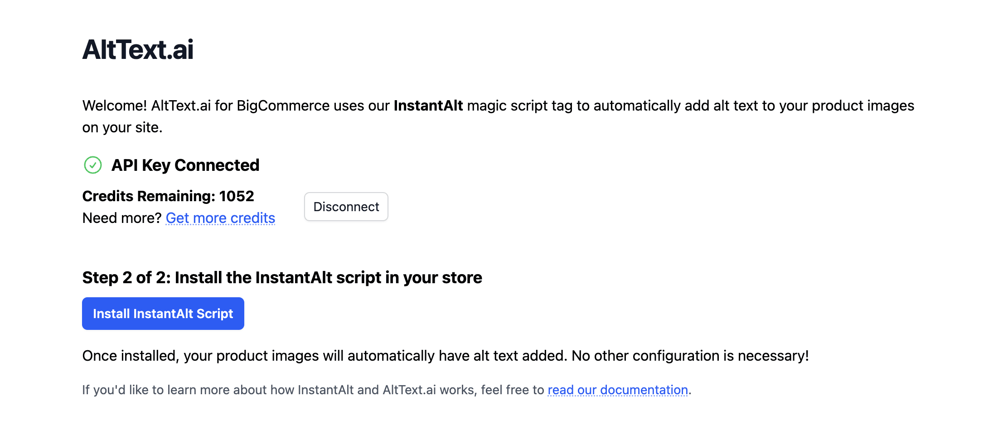Click the on your site. line of text
The width and height of the screenshot is (998, 435).
122,127
